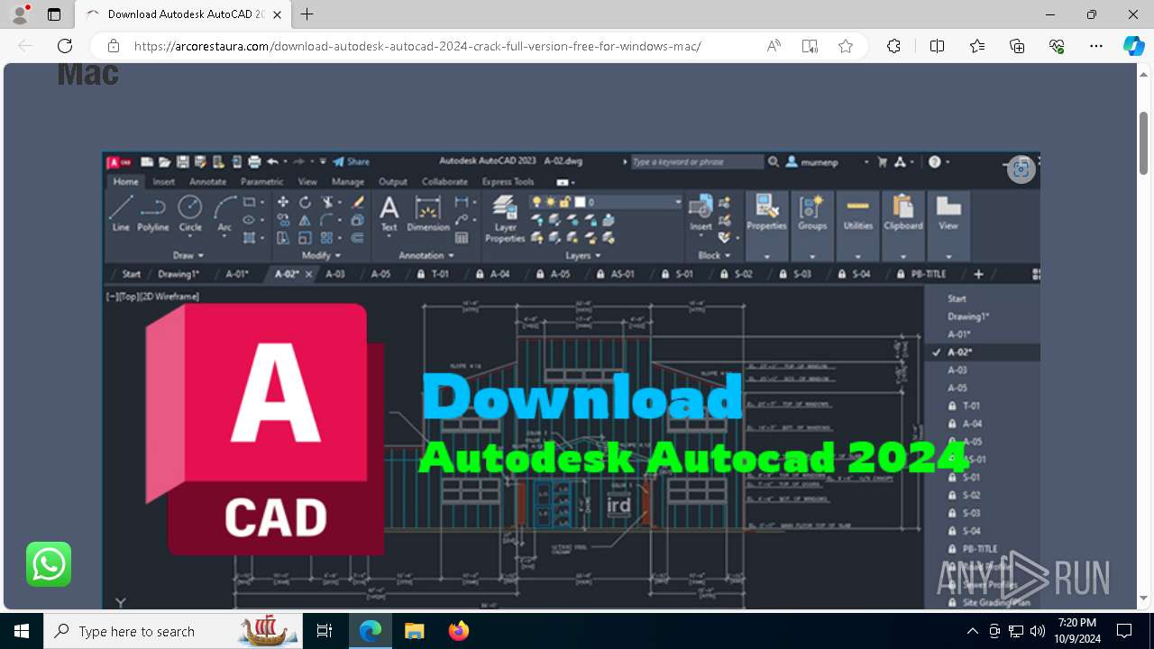Click the arcorestaura.com address bar

[417, 46]
